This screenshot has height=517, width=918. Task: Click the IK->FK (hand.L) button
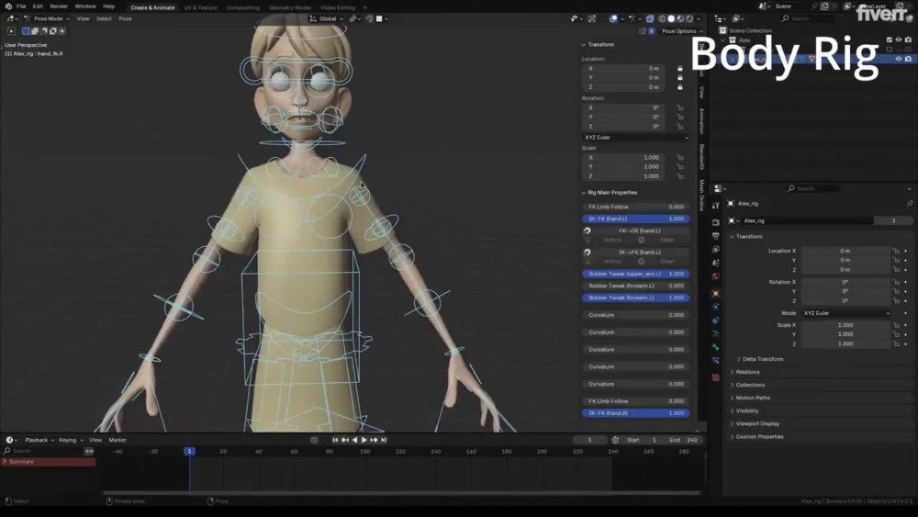pyautogui.click(x=639, y=253)
